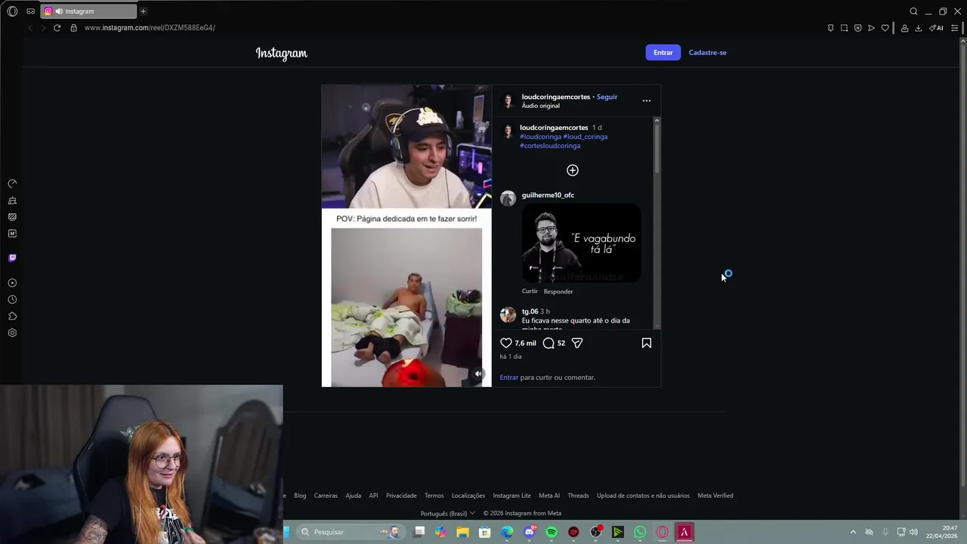Image resolution: width=967 pixels, height=544 pixels.
Task: Pin the page with the pin icon
Action: pyautogui.click(x=830, y=28)
